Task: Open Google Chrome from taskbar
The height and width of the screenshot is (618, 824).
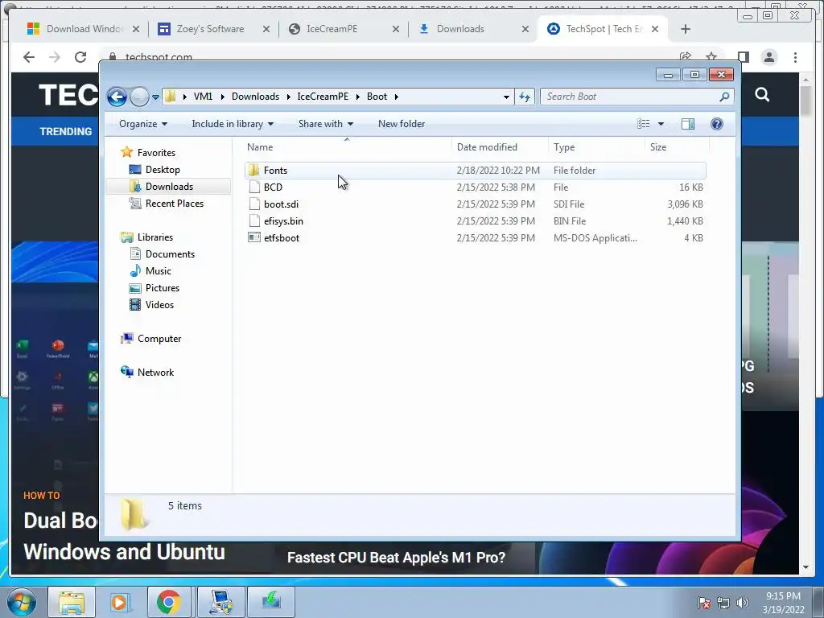Action: click(x=168, y=602)
